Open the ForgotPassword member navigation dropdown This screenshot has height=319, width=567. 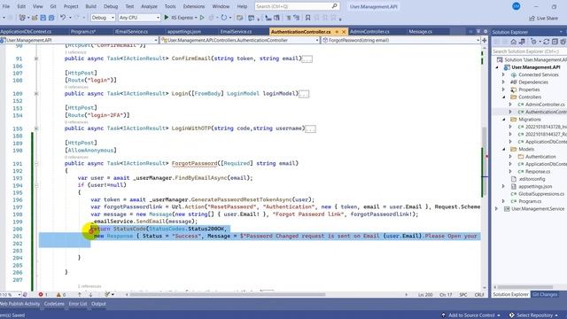400,40
